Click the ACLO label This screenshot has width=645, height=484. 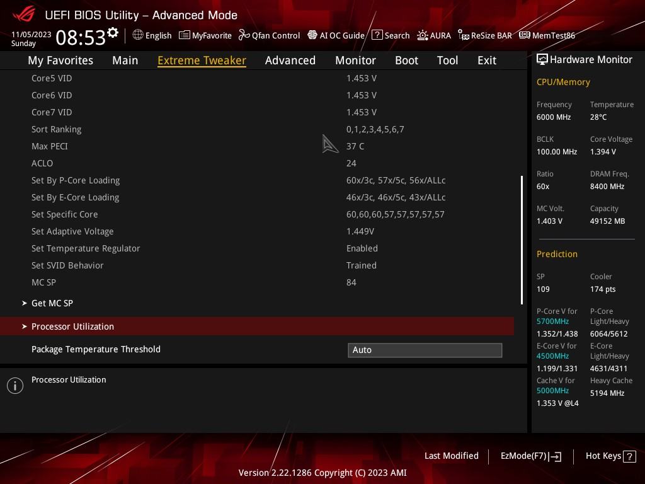click(42, 163)
